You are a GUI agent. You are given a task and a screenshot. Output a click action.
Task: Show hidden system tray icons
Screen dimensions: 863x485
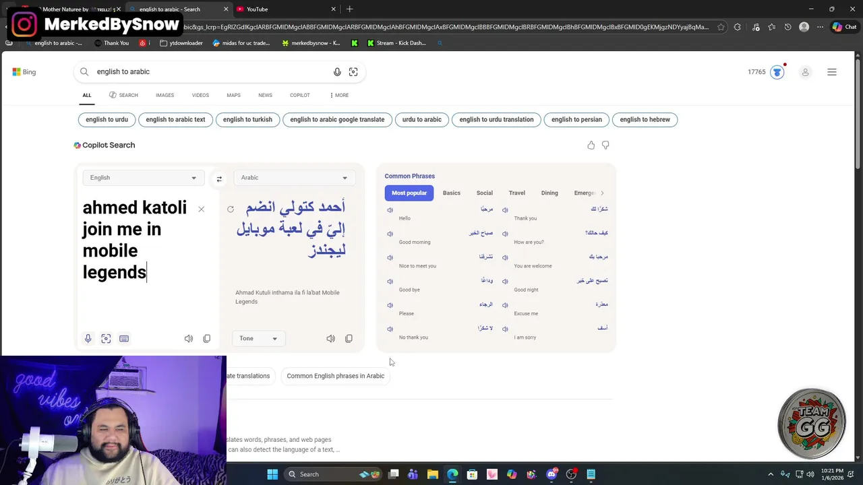(x=771, y=474)
